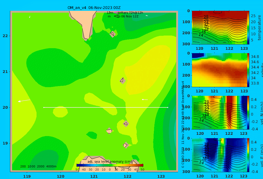Click the sea level anomaly colorbar
263x179 pixels.
110,165
